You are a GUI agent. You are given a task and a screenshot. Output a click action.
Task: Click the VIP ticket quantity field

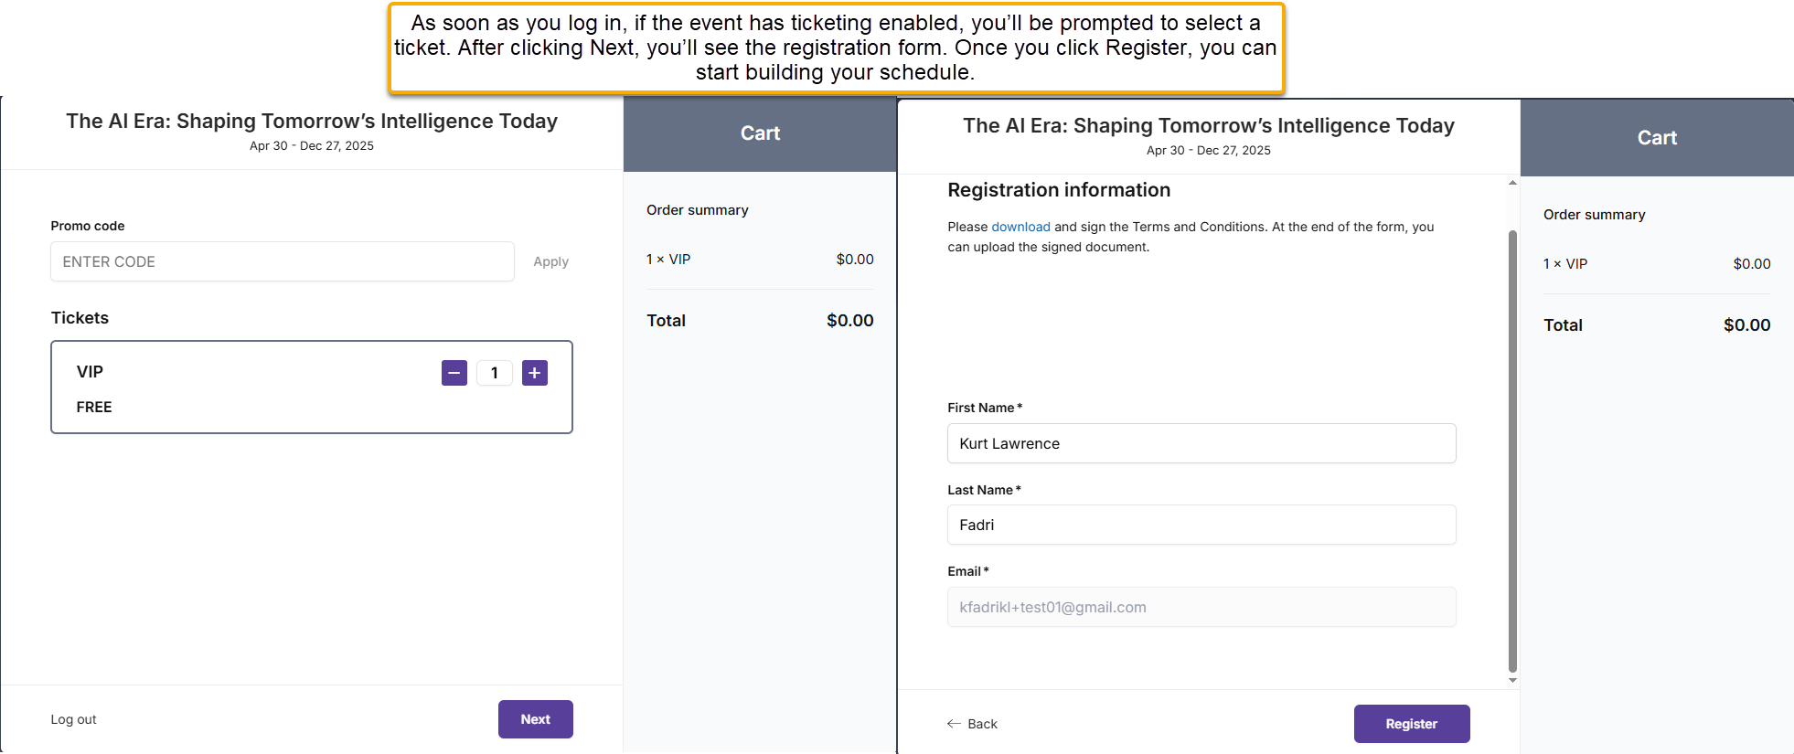pos(495,373)
